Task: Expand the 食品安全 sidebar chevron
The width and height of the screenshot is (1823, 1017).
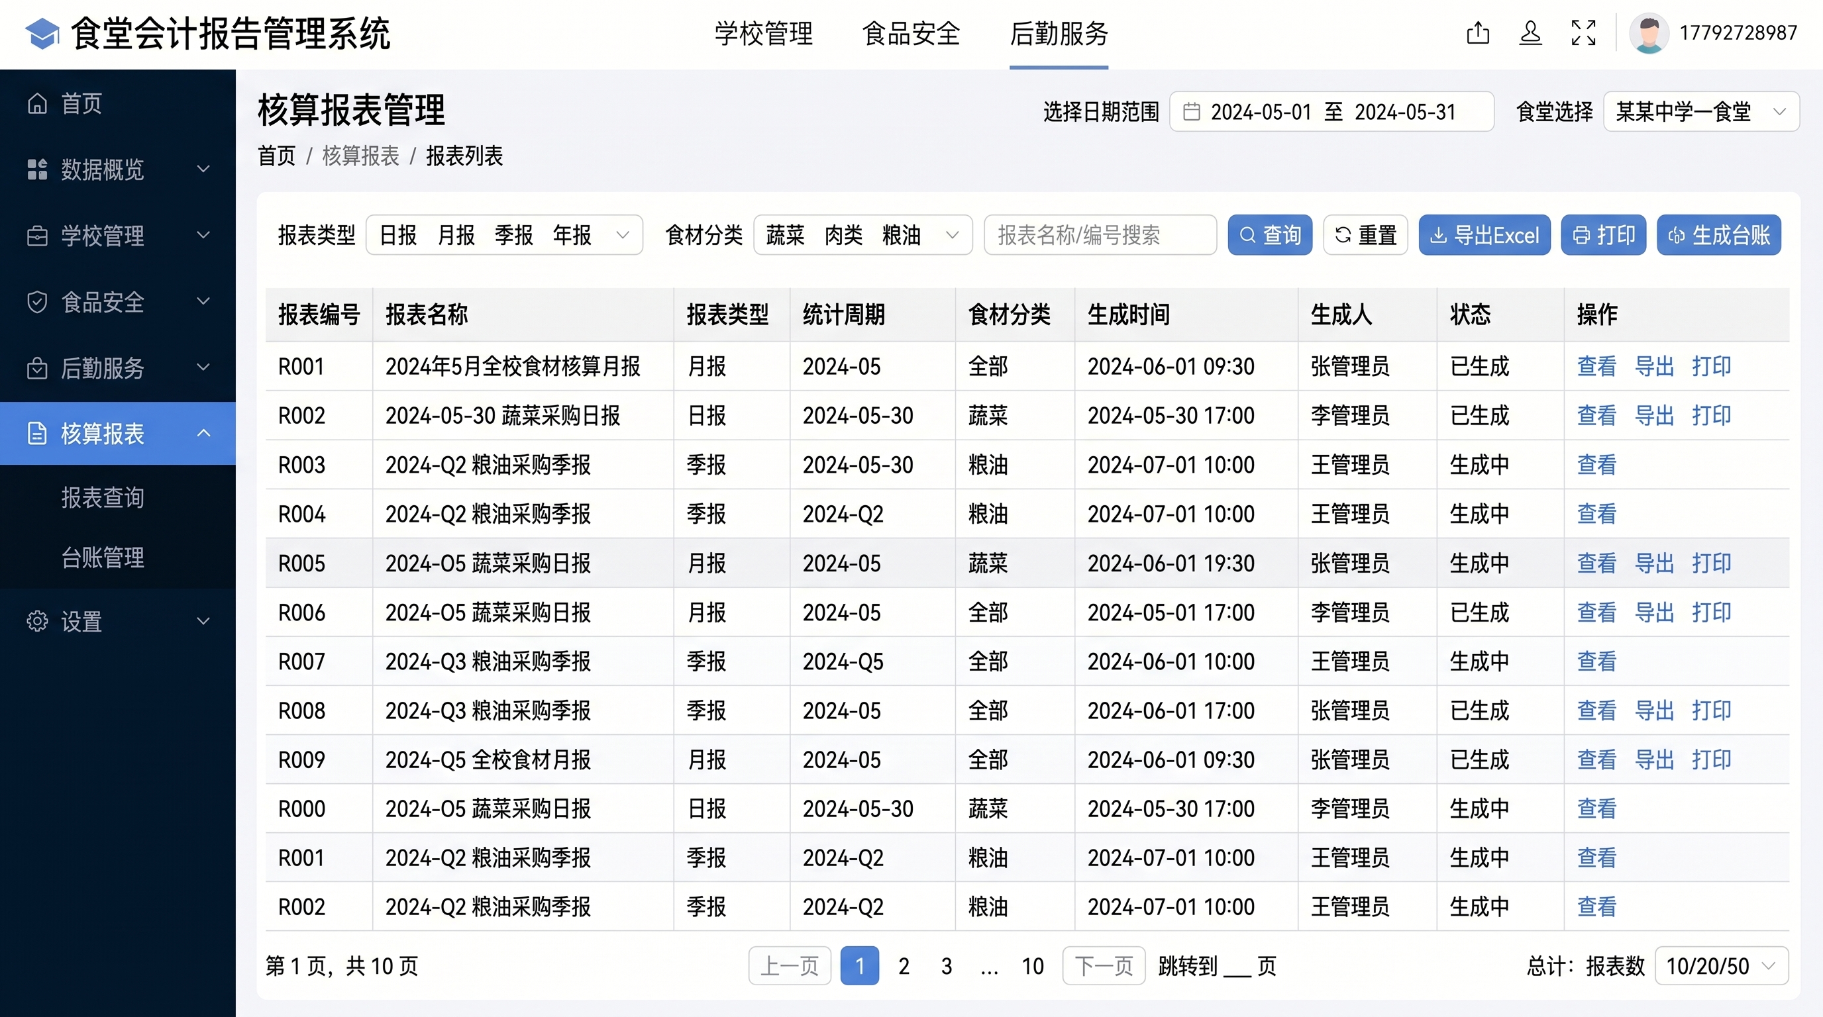Action: 203,302
